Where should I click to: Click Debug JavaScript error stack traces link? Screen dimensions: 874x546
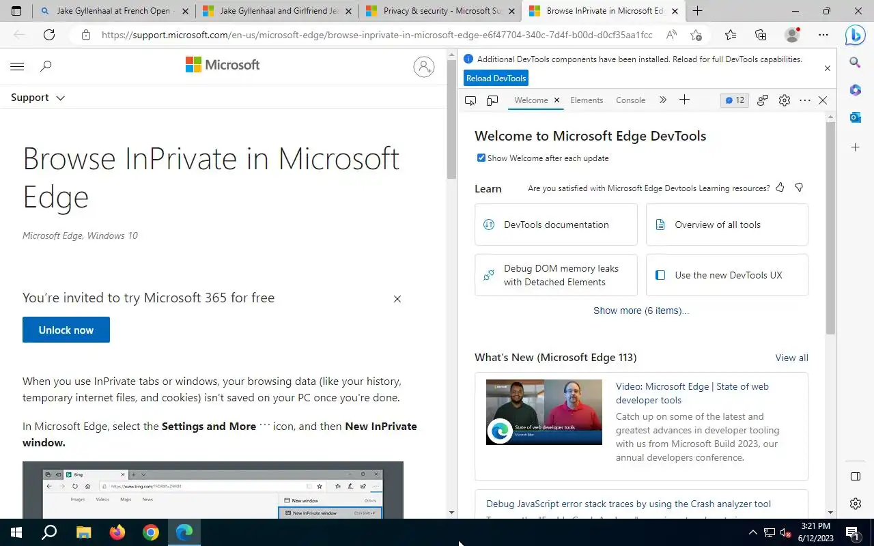click(628, 504)
